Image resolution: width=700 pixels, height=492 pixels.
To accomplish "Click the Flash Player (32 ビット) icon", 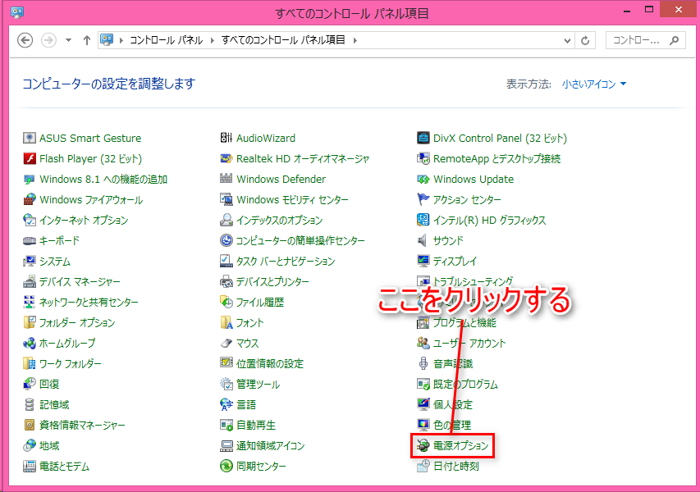I will 30,159.
